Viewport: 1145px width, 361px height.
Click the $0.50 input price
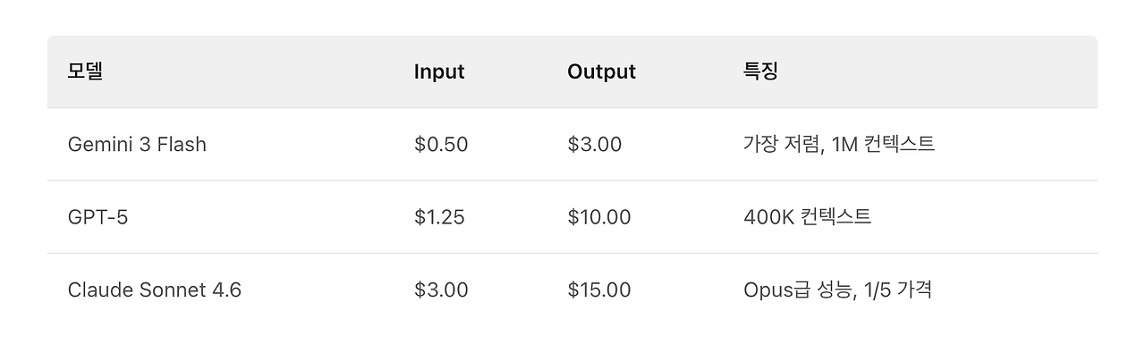pyautogui.click(x=441, y=144)
